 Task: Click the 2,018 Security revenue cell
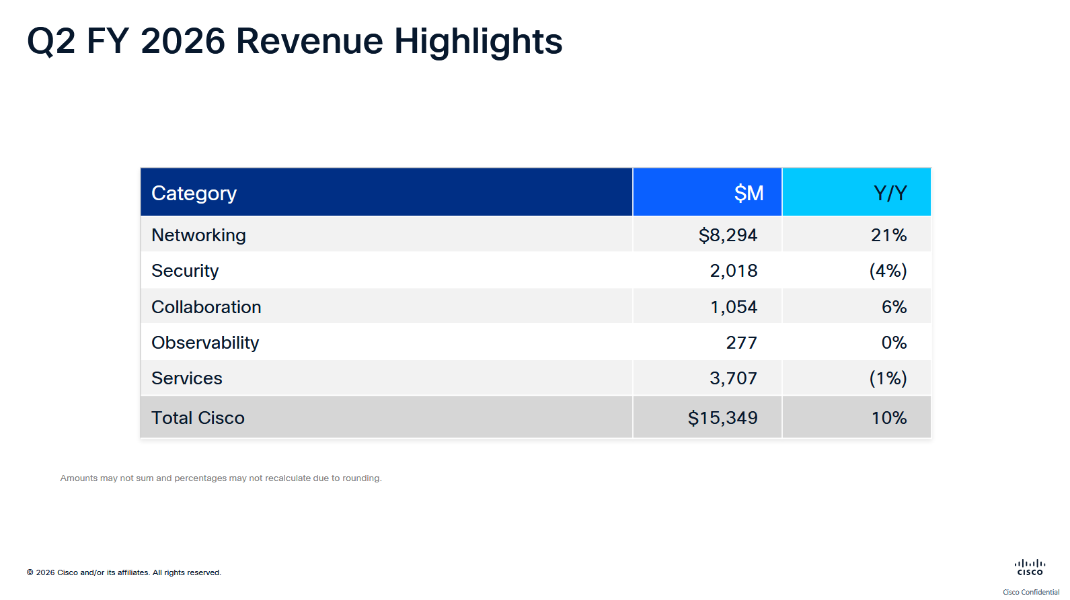point(733,271)
